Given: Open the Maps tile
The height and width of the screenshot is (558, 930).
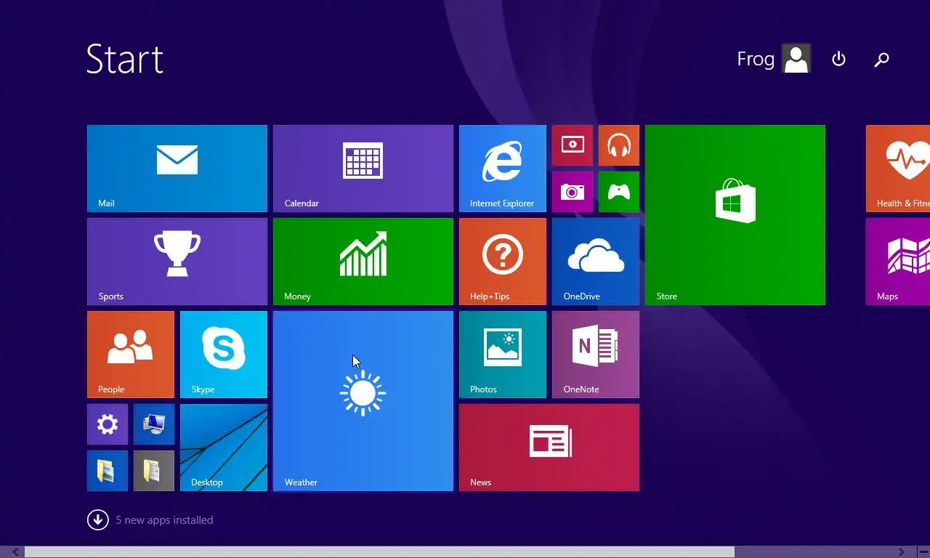Looking at the screenshot, I should coord(898,262).
